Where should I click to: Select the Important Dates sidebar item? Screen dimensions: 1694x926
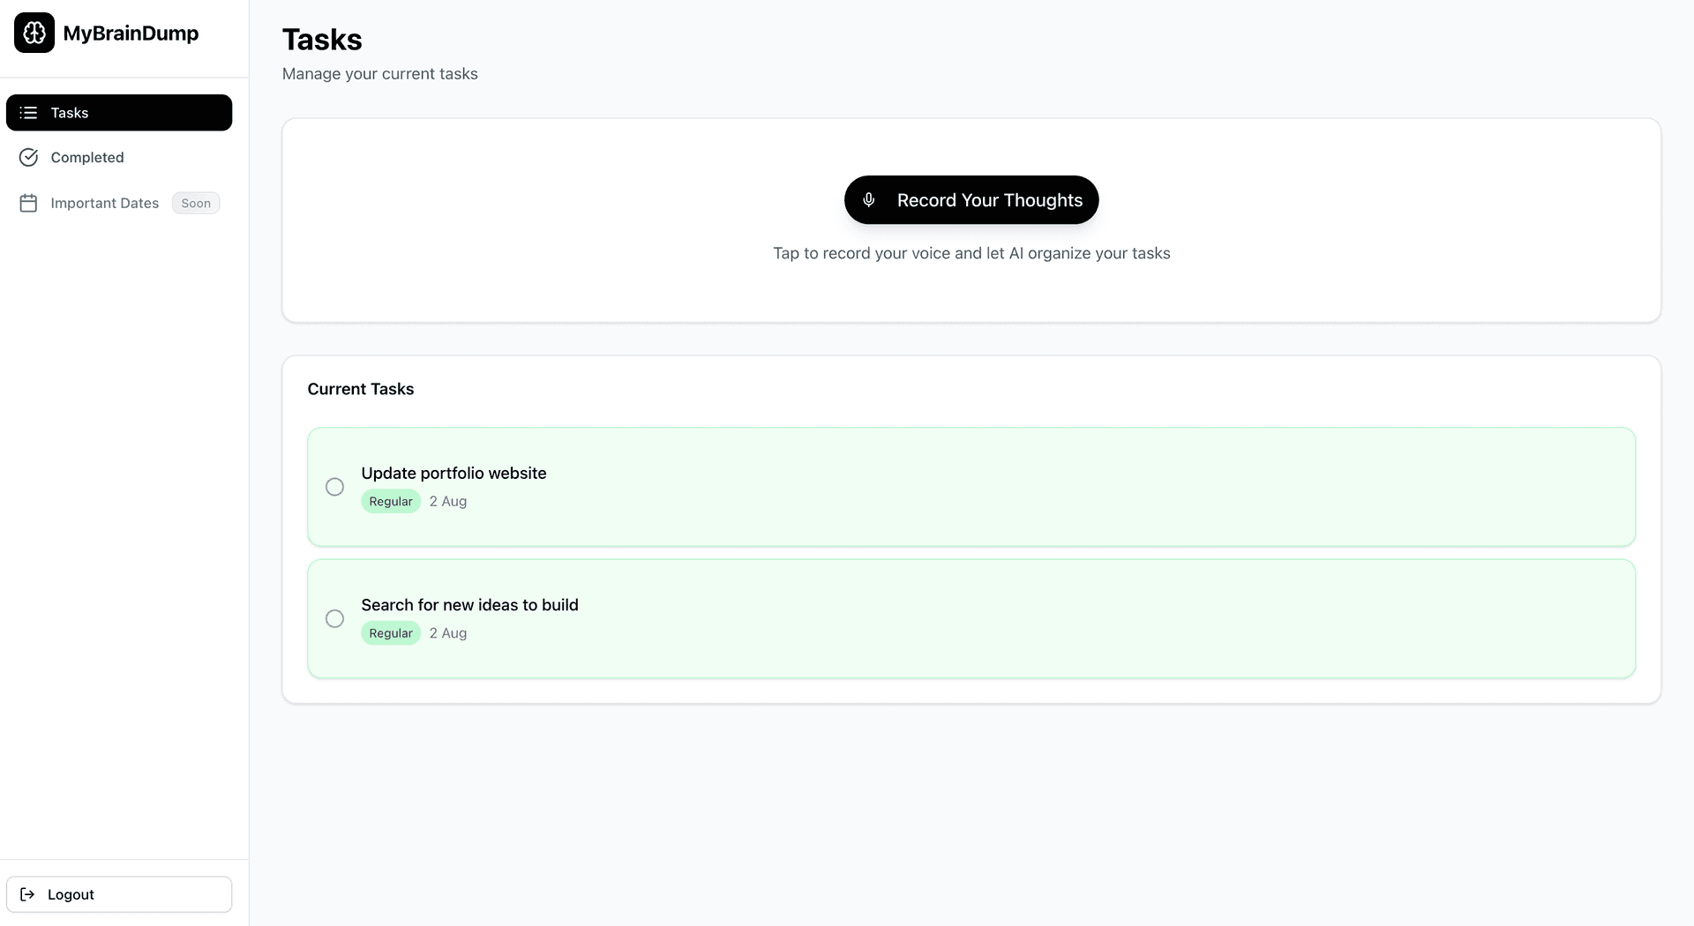(x=104, y=203)
